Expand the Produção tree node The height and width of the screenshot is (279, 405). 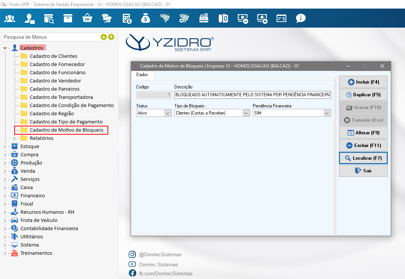[5, 163]
